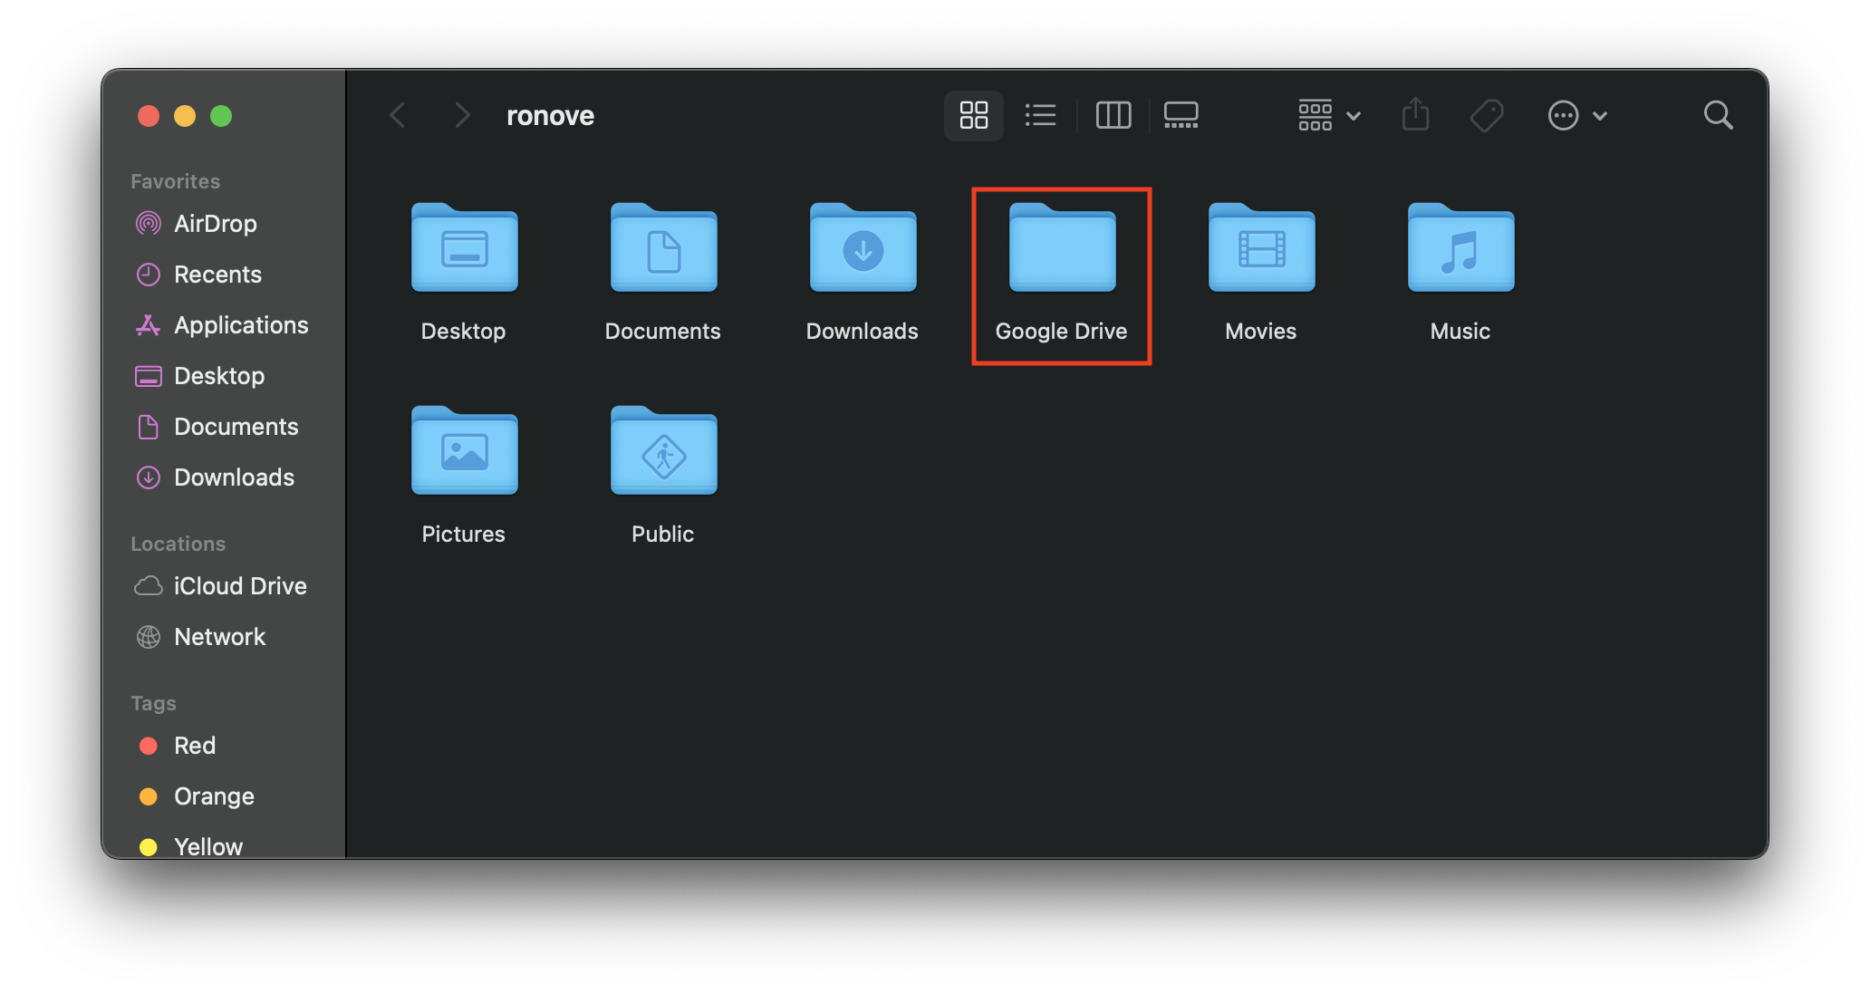Click the Forward navigation arrow

pyautogui.click(x=462, y=115)
